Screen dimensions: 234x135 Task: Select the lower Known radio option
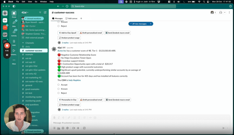[59, 89]
